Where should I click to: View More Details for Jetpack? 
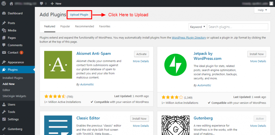pos(258,61)
